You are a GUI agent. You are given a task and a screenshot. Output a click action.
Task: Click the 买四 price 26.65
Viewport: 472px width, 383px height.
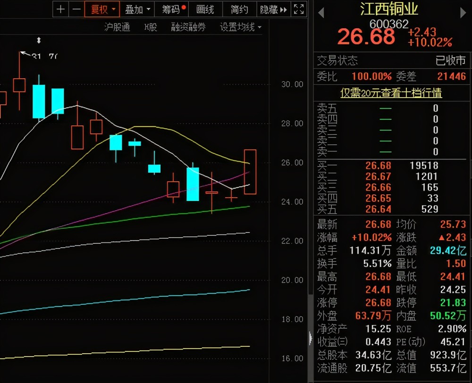[378, 198]
